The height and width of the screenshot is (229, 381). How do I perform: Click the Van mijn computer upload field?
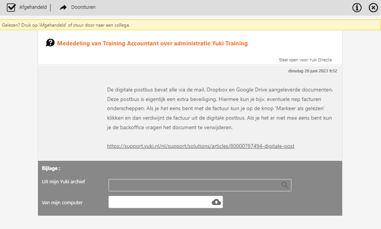[165, 202]
